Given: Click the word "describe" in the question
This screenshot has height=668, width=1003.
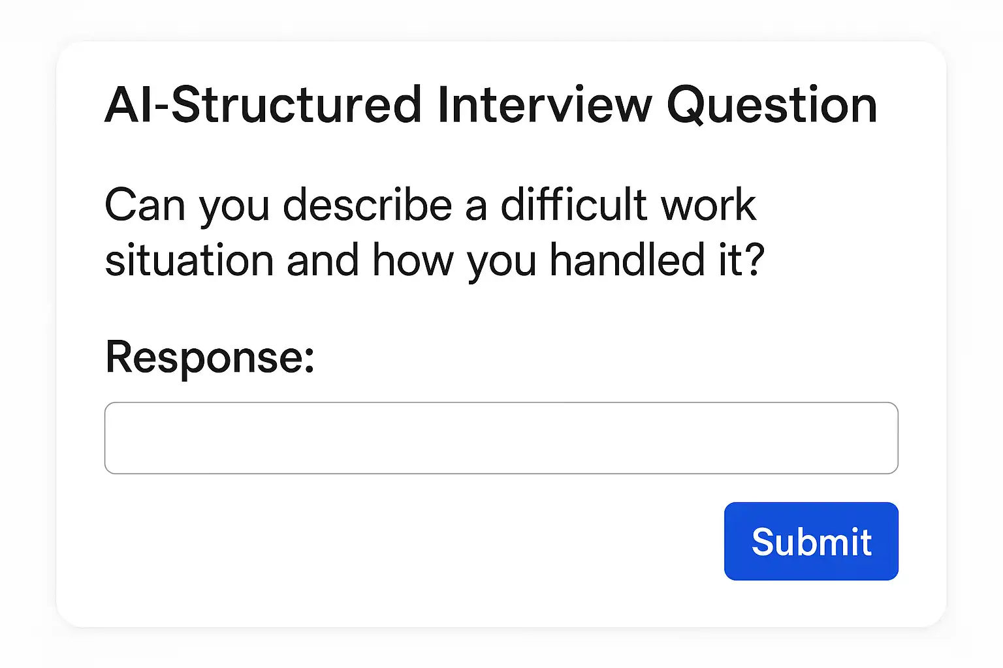Looking at the screenshot, I should [x=368, y=205].
